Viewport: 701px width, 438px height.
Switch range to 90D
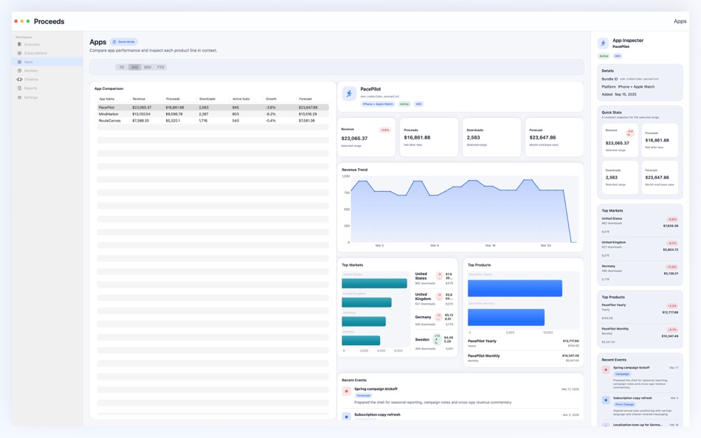pyautogui.click(x=148, y=67)
